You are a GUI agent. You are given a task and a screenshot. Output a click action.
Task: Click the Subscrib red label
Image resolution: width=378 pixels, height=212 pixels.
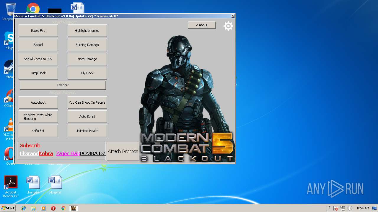[x=30, y=145]
